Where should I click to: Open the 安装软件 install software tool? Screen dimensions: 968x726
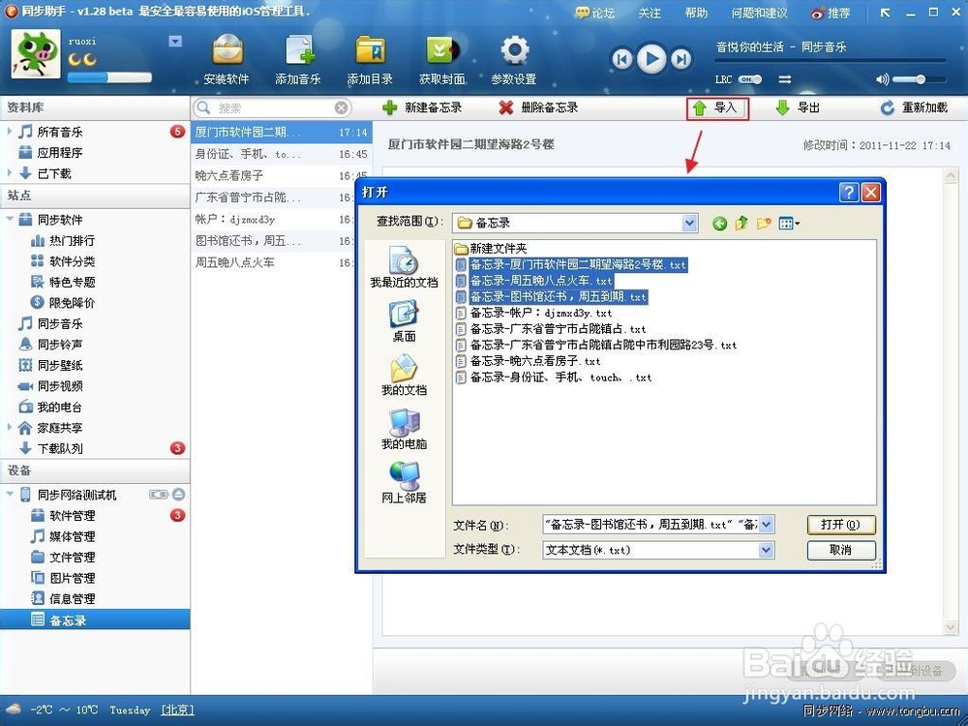click(227, 59)
